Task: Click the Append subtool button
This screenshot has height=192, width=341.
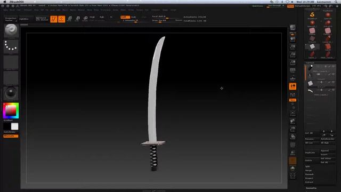Action: (328, 150)
